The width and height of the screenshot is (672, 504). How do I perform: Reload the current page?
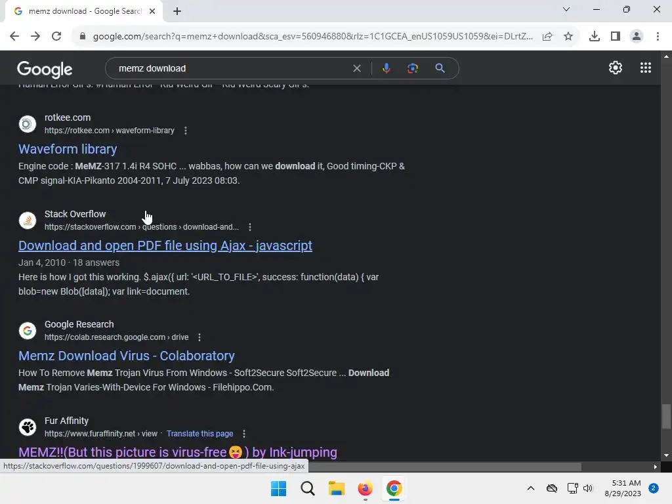(56, 37)
